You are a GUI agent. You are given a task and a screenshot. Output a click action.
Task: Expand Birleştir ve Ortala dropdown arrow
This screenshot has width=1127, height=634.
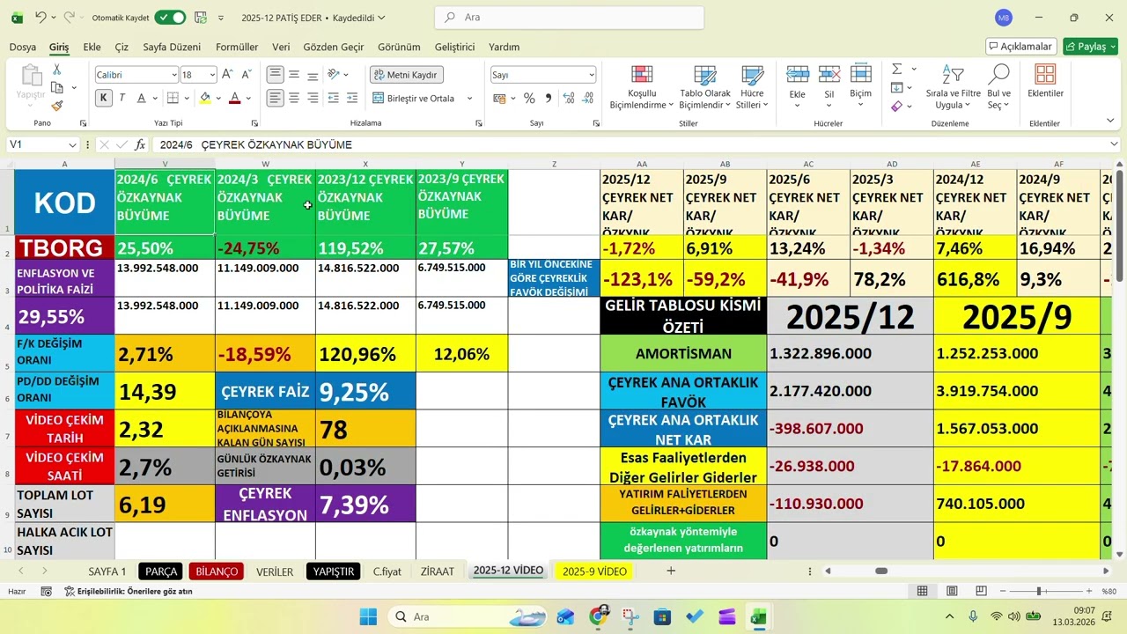click(469, 98)
